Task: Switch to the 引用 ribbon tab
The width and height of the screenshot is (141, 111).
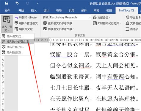Action: tap(71, 10)
